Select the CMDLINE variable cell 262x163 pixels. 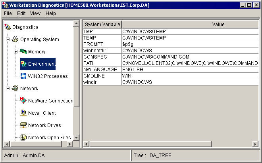click(102, 76)
